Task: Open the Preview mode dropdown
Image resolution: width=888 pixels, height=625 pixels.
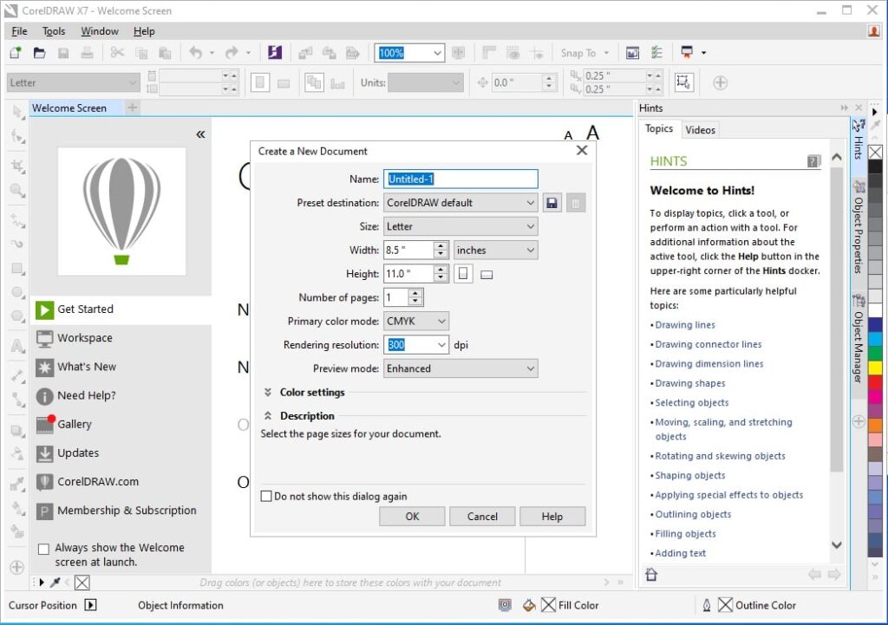Action: point(460,368)
